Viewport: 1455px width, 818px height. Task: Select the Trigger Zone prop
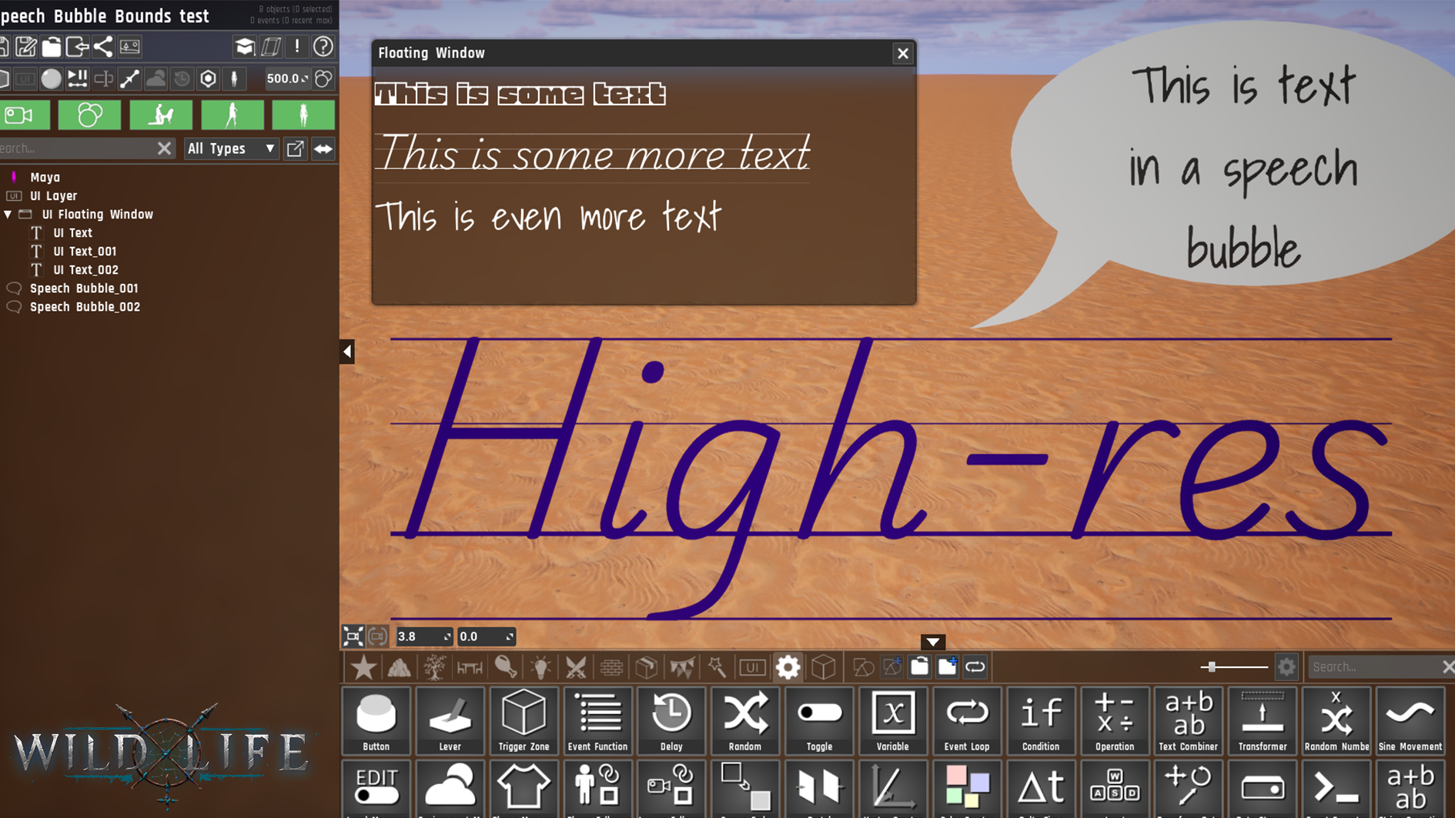tap(523, 720)
